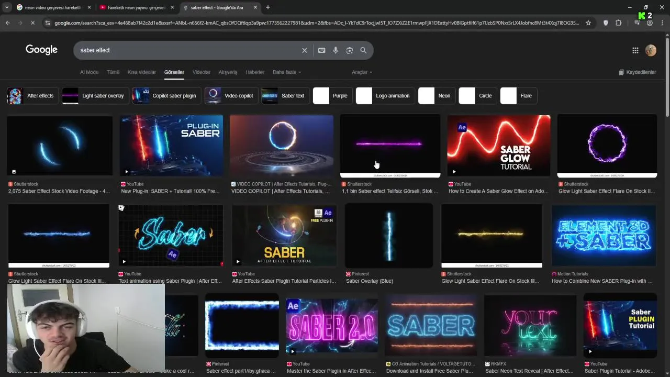Viewport: 670px width, 377px height.
Task: Close the 'neon video çerçevesi' tab
Action: coord(89,7)
